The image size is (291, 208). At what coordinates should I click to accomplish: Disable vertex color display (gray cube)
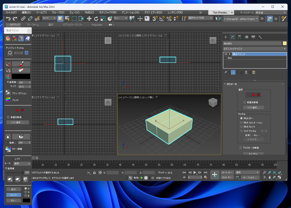click(x=21, y=39)
